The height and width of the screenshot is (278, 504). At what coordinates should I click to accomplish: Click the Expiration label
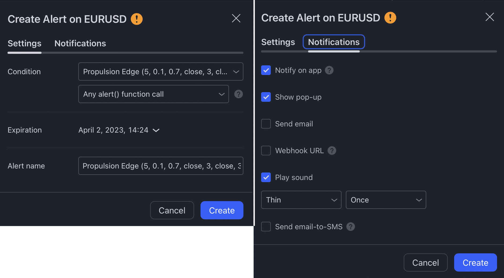coord(25,130)
